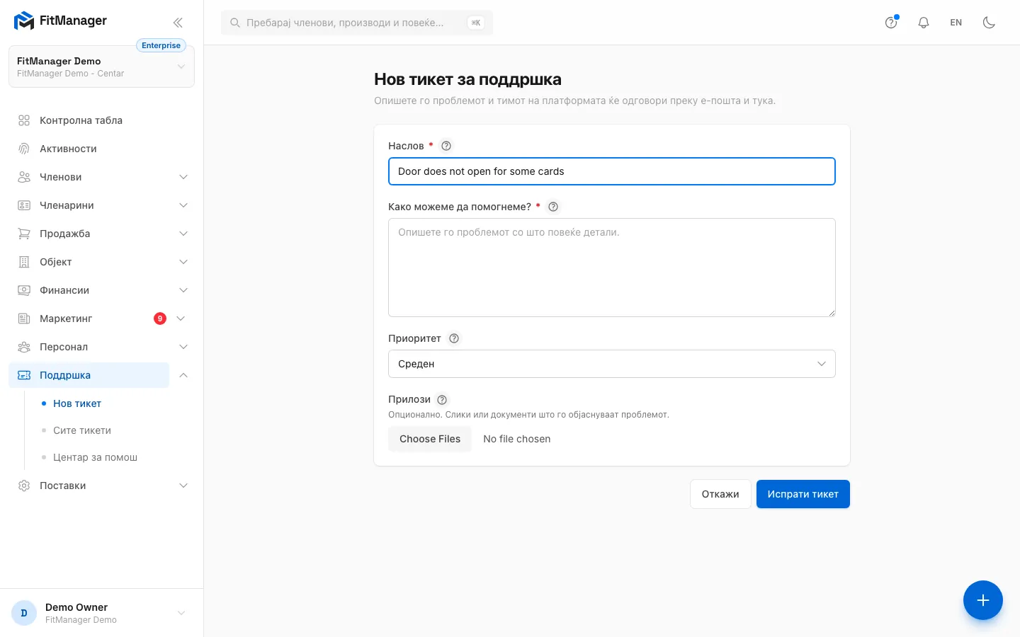Click the FitManager logo
This screenshot has width=1020, height=637.
(60, 21)
